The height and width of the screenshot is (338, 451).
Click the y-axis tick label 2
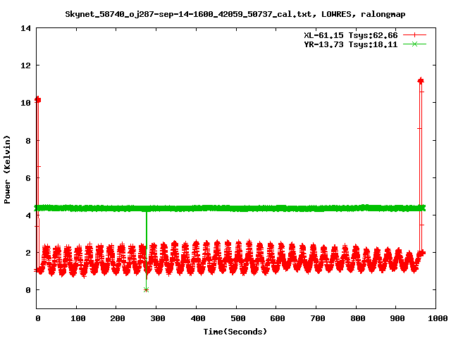pyautogui.click(x=28, y=253)
